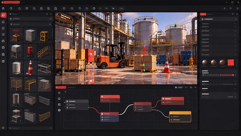Click the magnifier icon at the toolbar's far left
The image size is (241, 136).
click(x=3, y=8)
